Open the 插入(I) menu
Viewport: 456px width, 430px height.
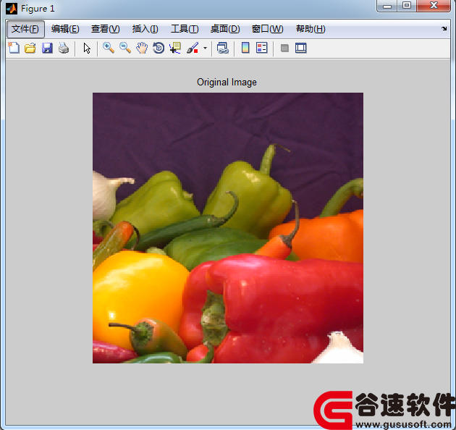click(x=145, y=29)
